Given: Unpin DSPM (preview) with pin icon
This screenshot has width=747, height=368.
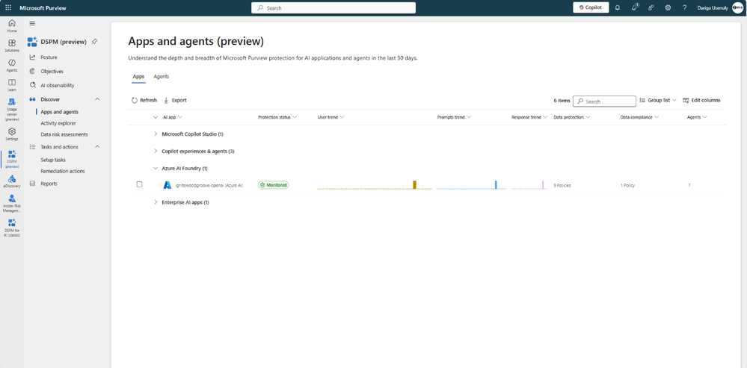Looking at the screenshot, I should [x=95, y=41].
